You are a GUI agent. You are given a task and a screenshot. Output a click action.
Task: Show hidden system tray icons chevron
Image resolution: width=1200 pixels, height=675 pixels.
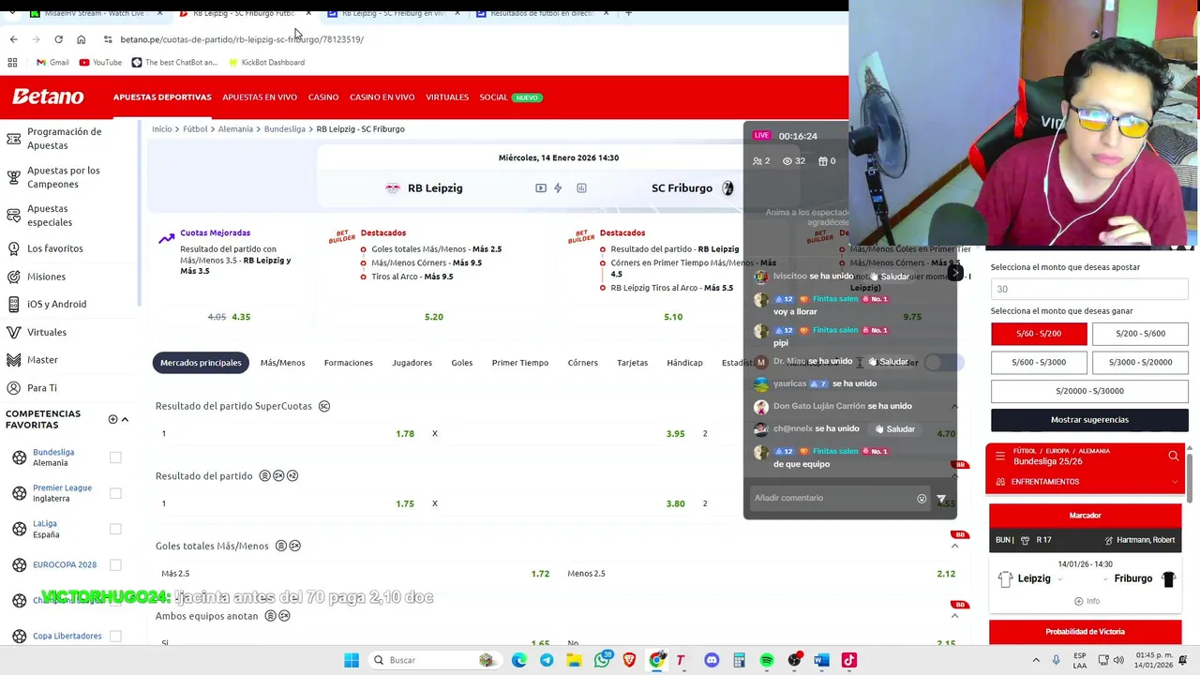point(1036,660)
